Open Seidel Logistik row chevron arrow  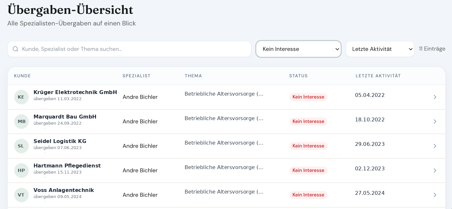[x=435, y=146]
